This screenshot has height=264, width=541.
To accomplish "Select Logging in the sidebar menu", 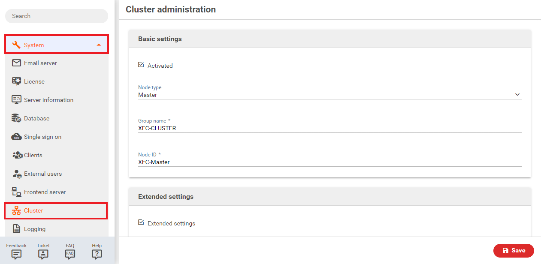I will click(35, 229).
